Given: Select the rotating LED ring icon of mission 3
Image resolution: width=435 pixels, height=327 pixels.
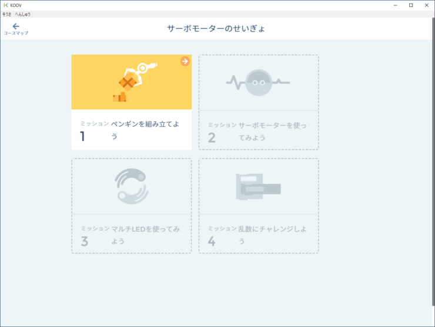Looking at the screenshot, I should click(x=132, y=186).
